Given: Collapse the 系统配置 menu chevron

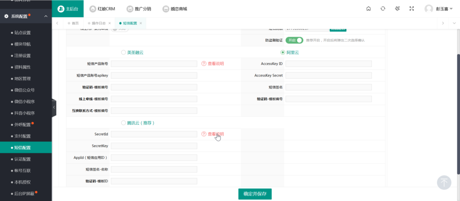Looking at the screenshot, I should tap(46, 16).
